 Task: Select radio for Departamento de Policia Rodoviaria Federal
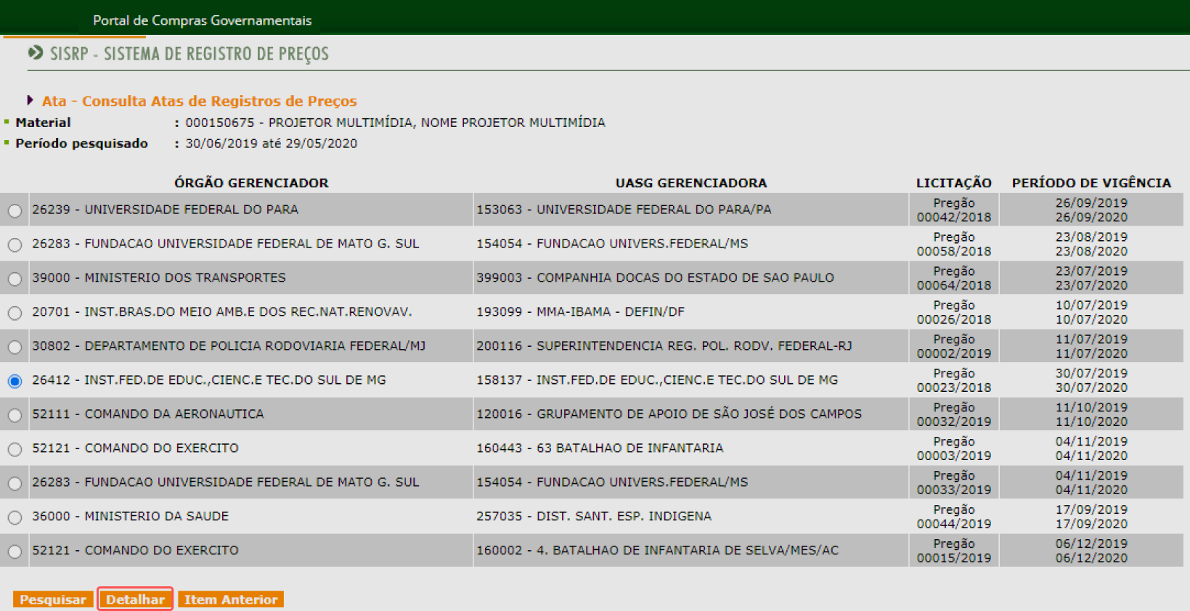(15, 348)
